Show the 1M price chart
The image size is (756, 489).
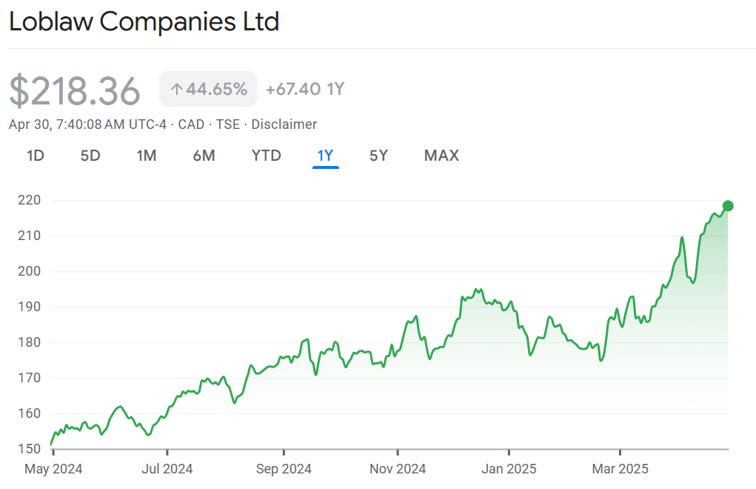pos(147,156)
